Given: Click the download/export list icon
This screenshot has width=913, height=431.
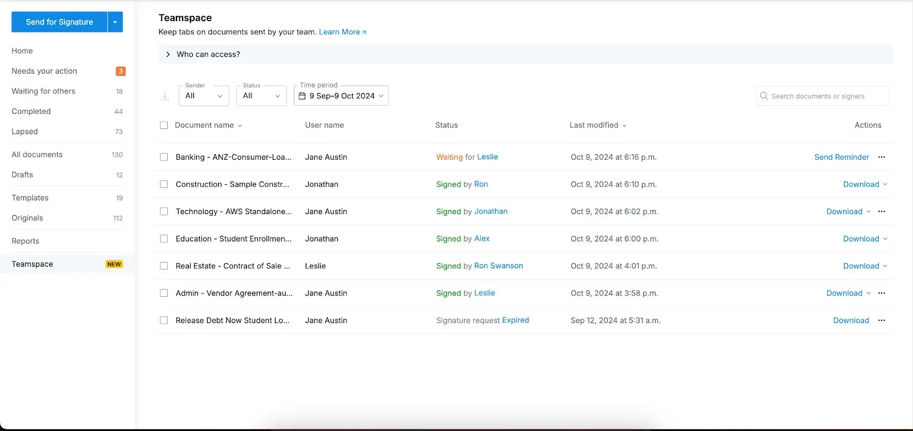Looking at the screenshot, I should coord(164,96).
